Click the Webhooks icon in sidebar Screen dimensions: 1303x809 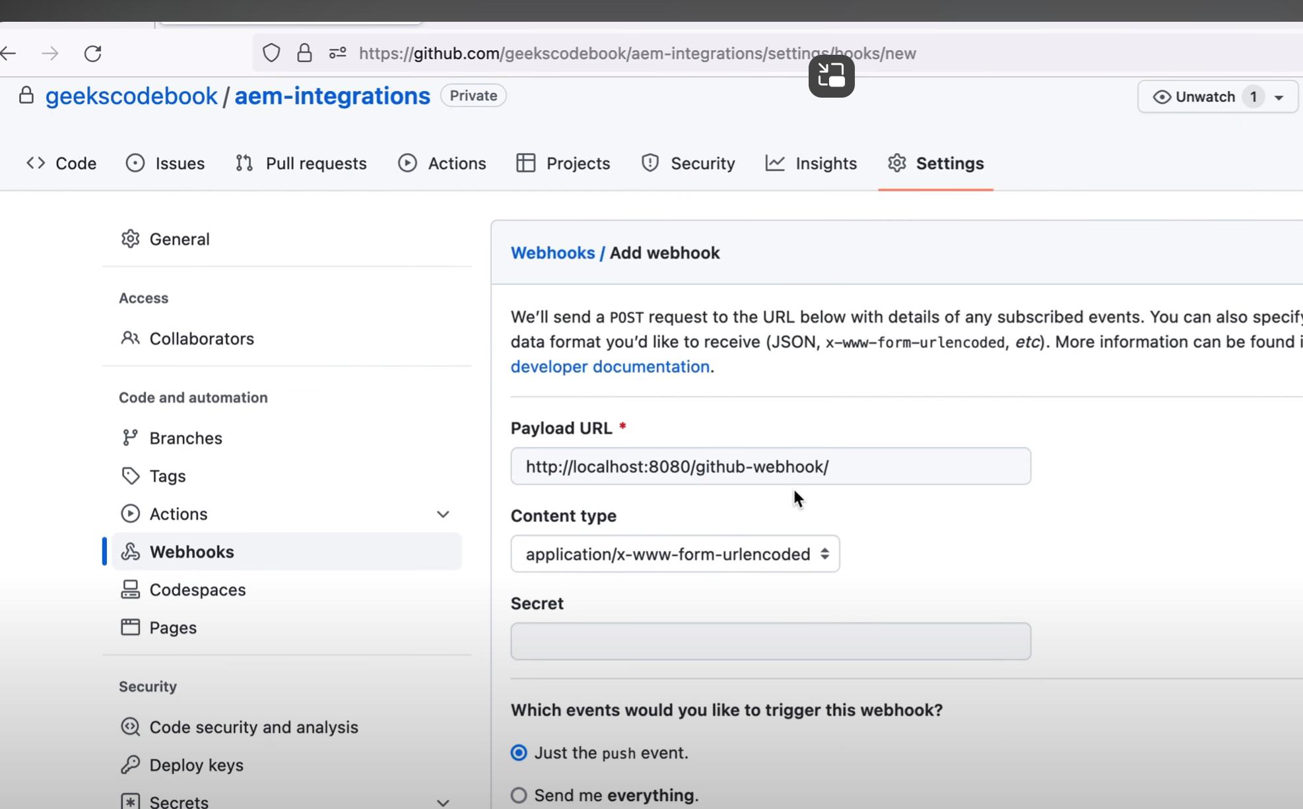(x=131, y=552)
